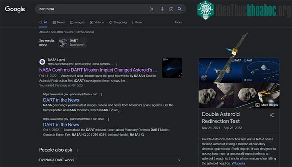
Task: Switch to the Images tab
Action: click(77, 22)
